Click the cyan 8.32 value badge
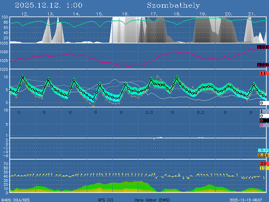 [263, 150]
